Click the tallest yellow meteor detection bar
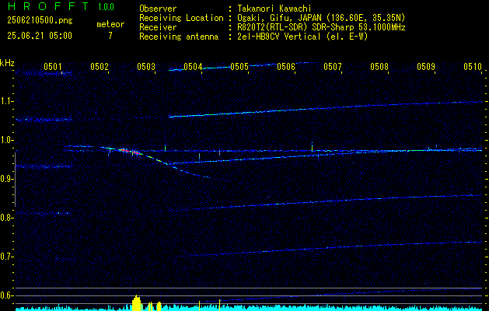 [x=136, y=303]
